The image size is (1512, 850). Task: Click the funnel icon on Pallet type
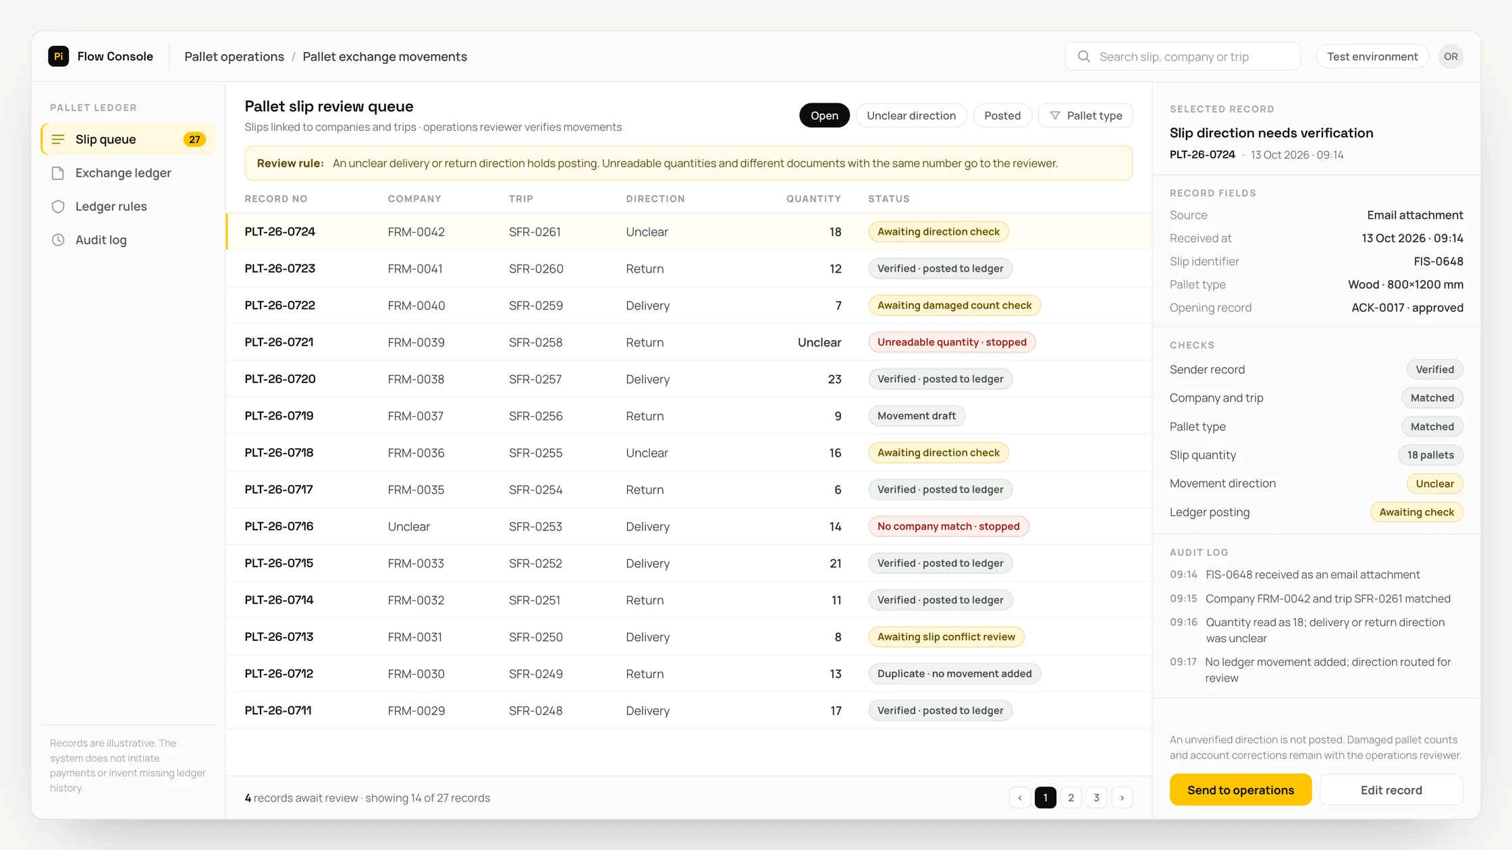[1055, 115]
